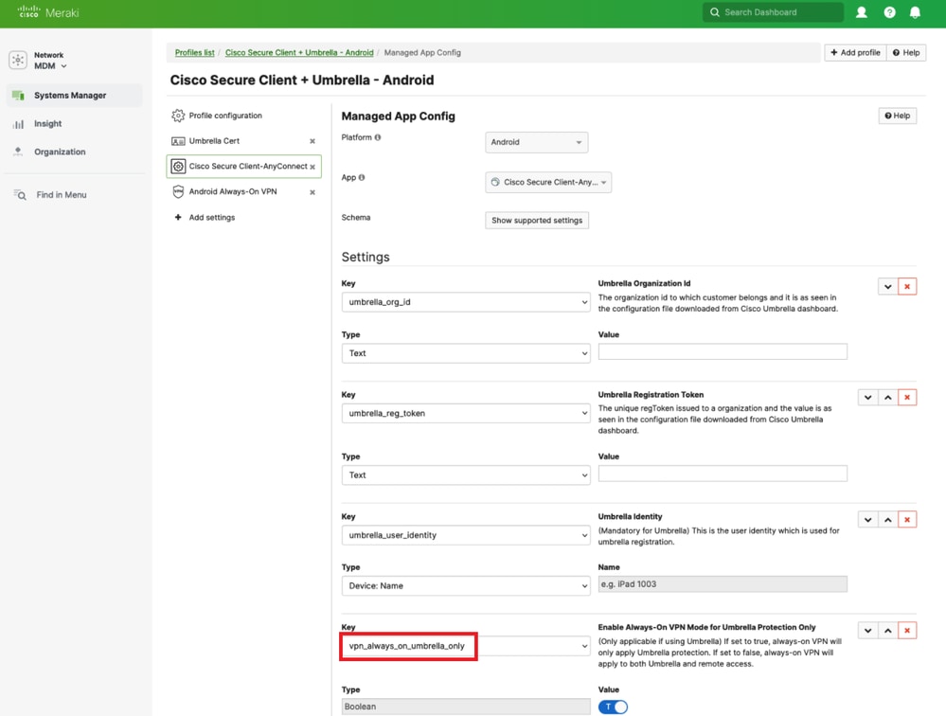The height and width of the screenshot is (716, 946).
Task: Click the question mark help icon in top bar
Action: [x=889, y=12]
